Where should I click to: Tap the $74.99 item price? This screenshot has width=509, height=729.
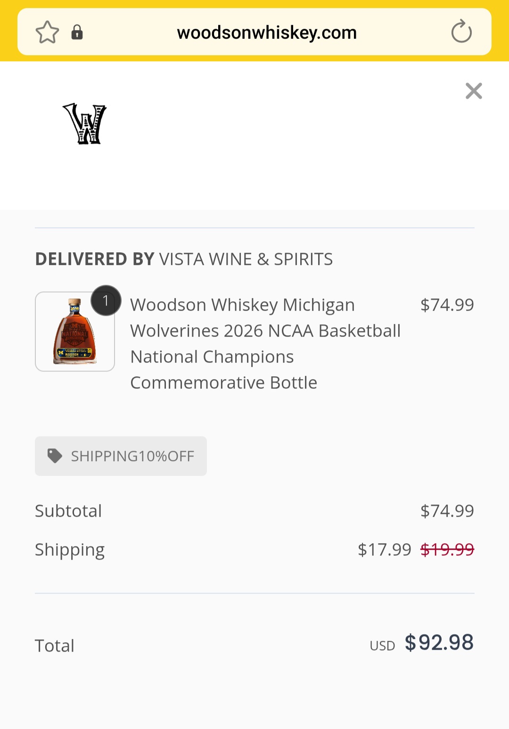tap(447, 305)
